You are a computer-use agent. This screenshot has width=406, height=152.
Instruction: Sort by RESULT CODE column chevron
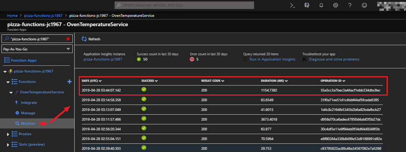tap(223, 81)
